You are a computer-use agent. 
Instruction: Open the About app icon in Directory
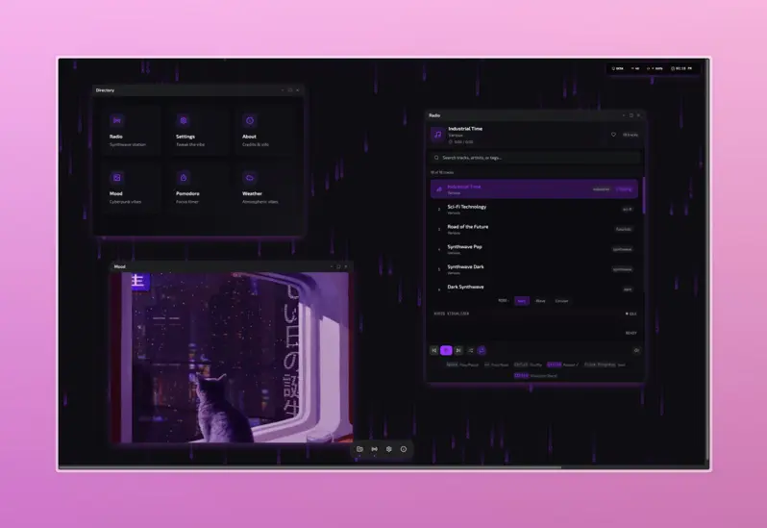250,120
